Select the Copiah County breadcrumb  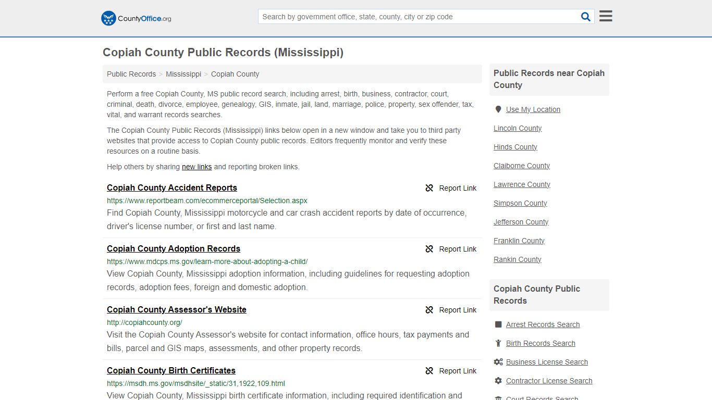(x=235, y=74)
